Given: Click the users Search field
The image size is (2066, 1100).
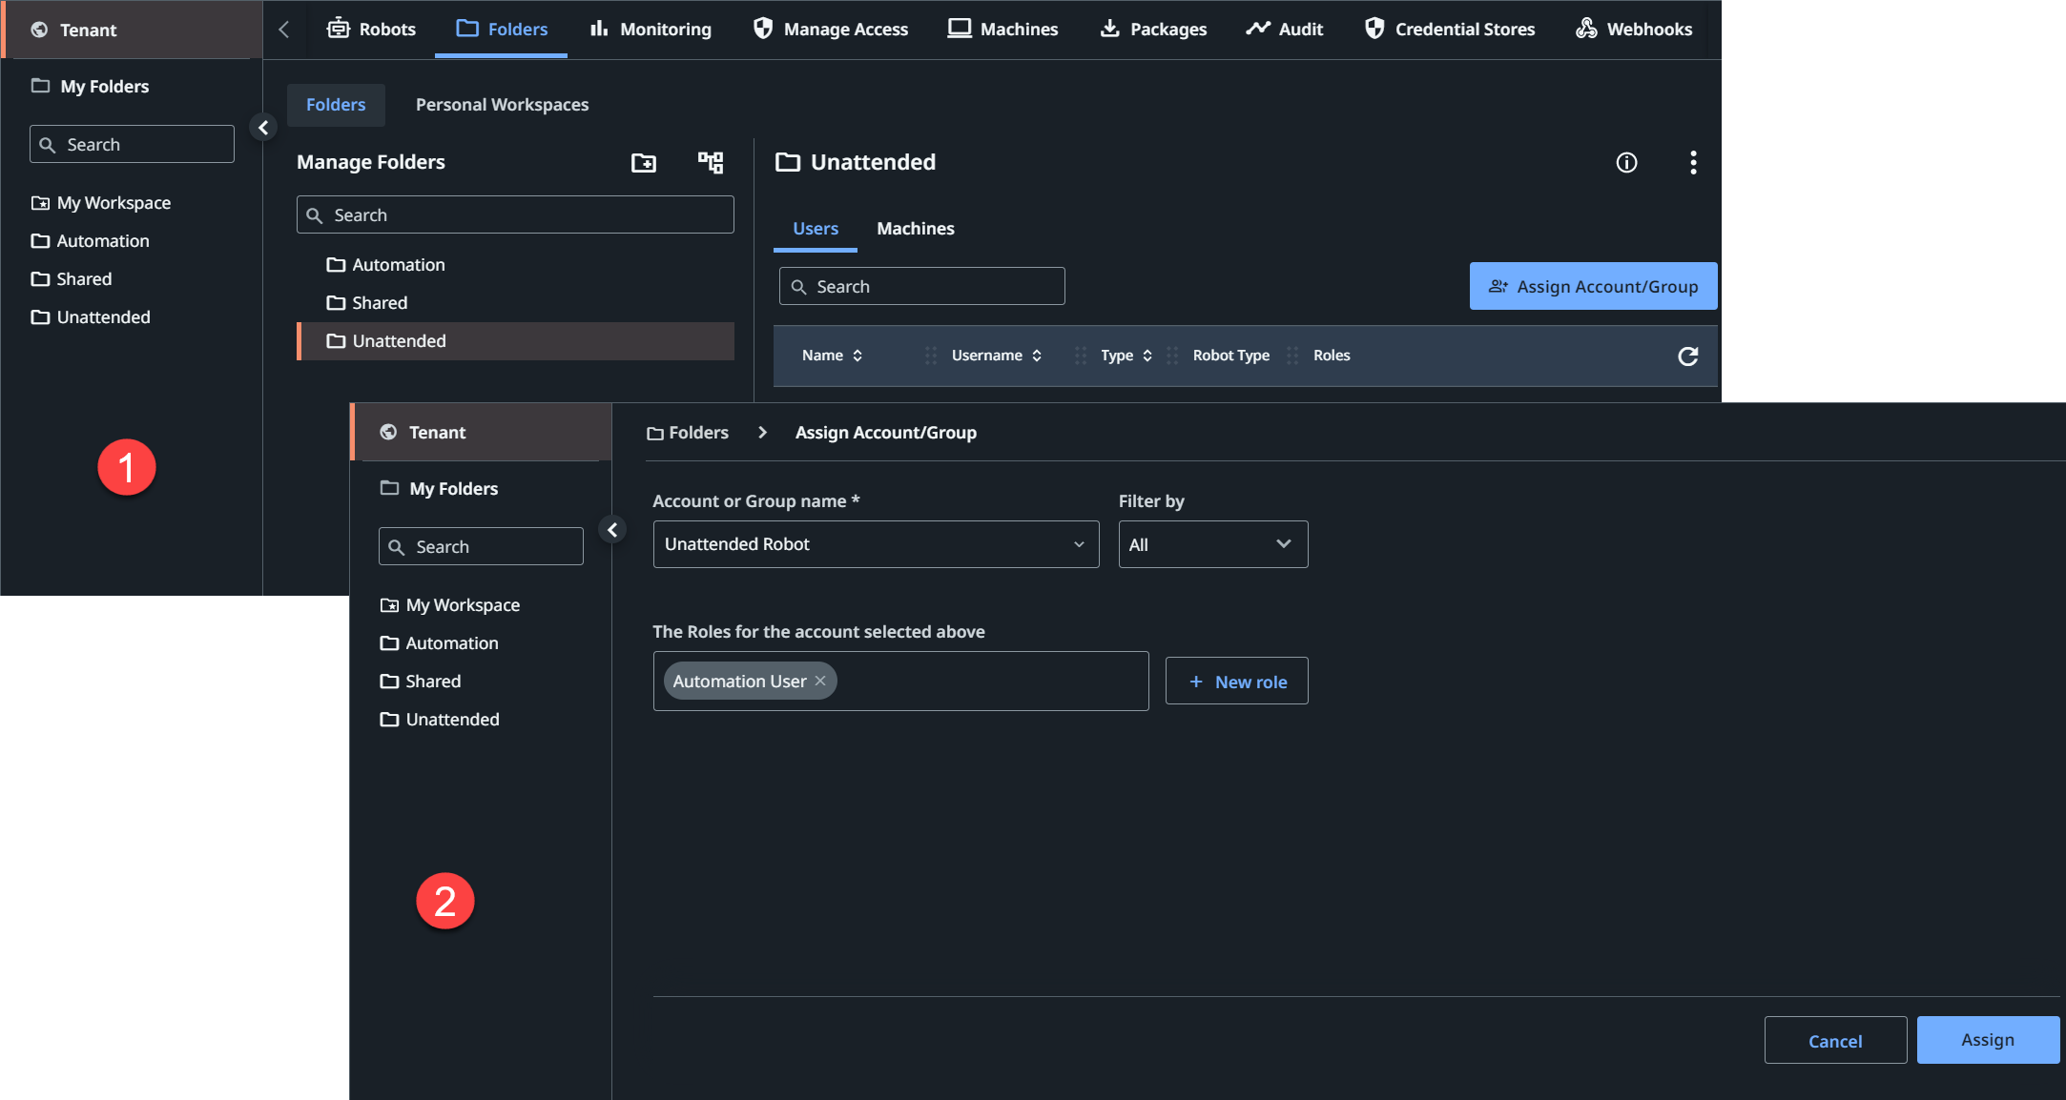Looking at the screenshot, I should pyautogui.click(x=921, y=286).
